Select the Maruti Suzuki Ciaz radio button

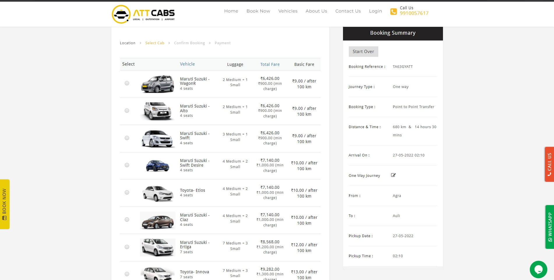tap(127, 220)
